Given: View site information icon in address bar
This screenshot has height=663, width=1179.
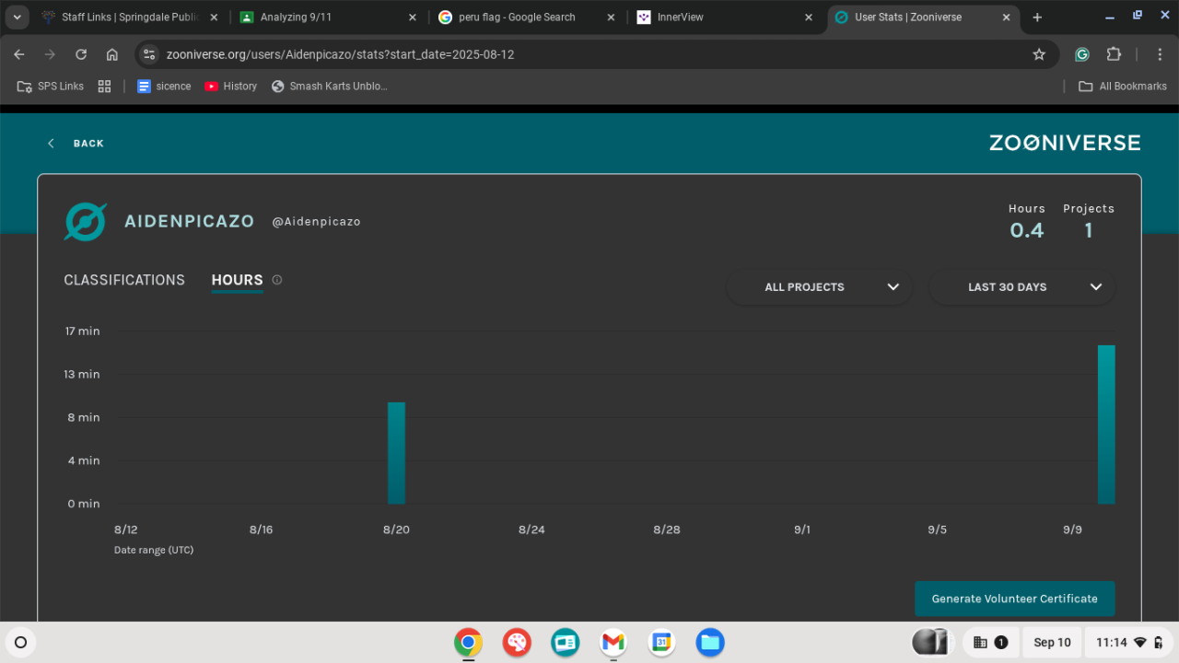Looking at the screenshot, I should (x=150, y=54).
